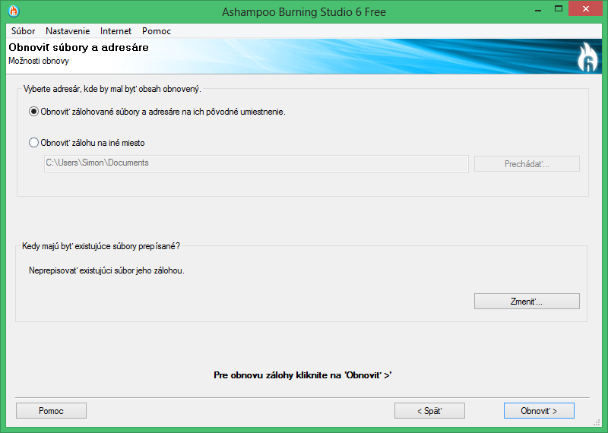This screenshot has width=608, height=433.
Task: Click the Pomoc button at bottom left
Action: point(51,411)
